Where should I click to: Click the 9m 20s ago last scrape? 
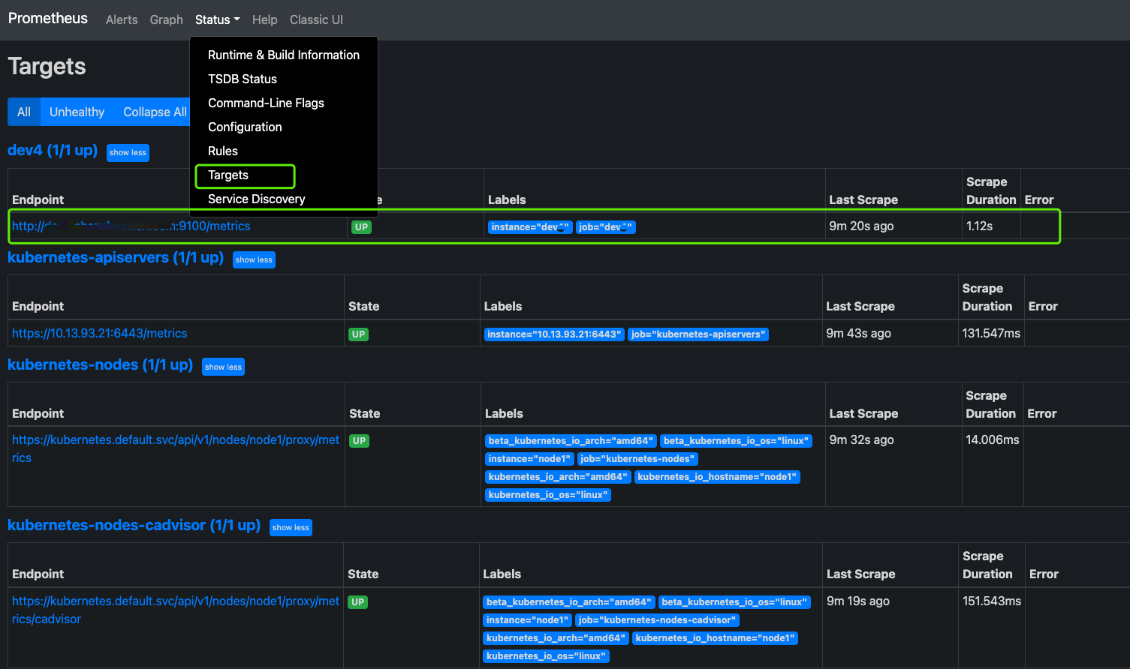click(861, 226)
